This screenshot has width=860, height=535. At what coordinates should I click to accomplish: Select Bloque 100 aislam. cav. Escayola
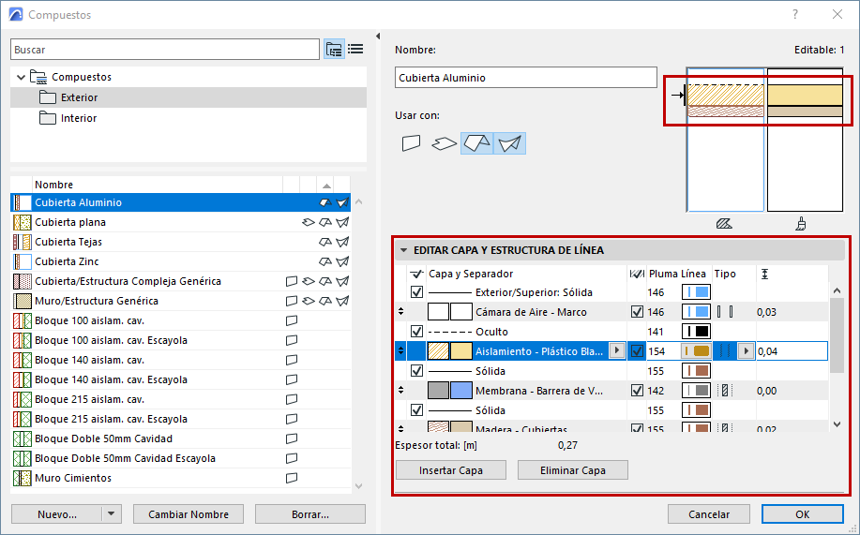(x=180, y=340)
